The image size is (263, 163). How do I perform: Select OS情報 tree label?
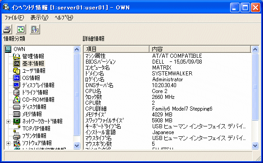pos(31,78)
